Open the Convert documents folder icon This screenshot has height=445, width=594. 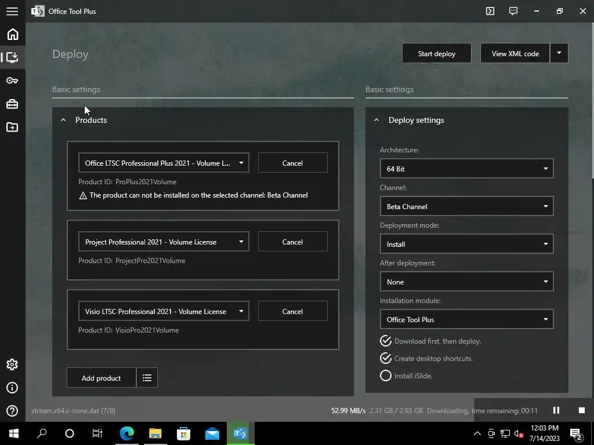[12, 127]
